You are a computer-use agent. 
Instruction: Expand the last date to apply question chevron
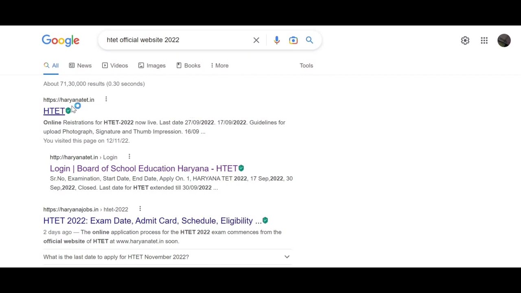[x=287, y=257]
